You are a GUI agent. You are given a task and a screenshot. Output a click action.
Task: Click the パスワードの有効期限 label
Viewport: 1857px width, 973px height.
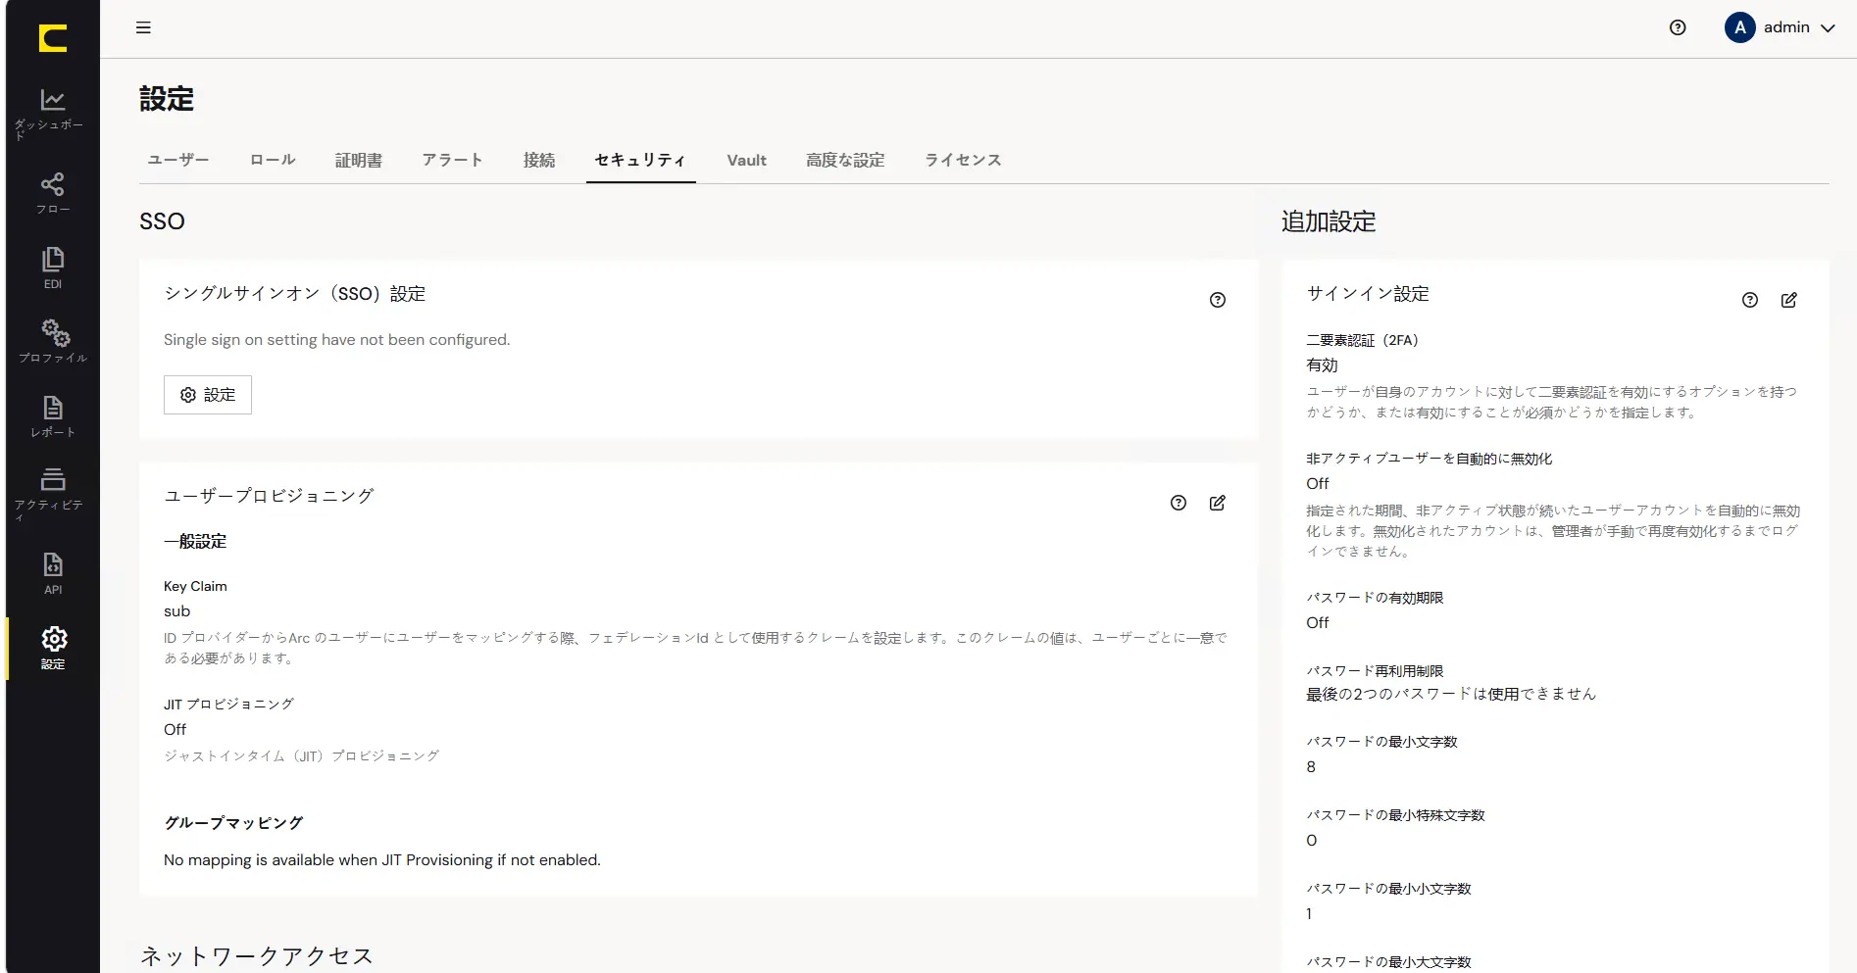point(1375,598)
